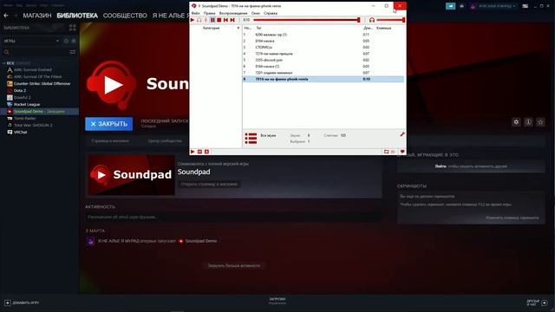
Task: Click the Steam library search magnifier
Action: point(7,52)
